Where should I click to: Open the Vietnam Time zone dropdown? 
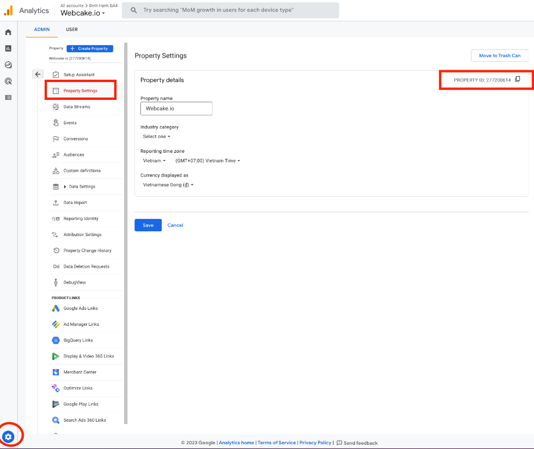208,161
